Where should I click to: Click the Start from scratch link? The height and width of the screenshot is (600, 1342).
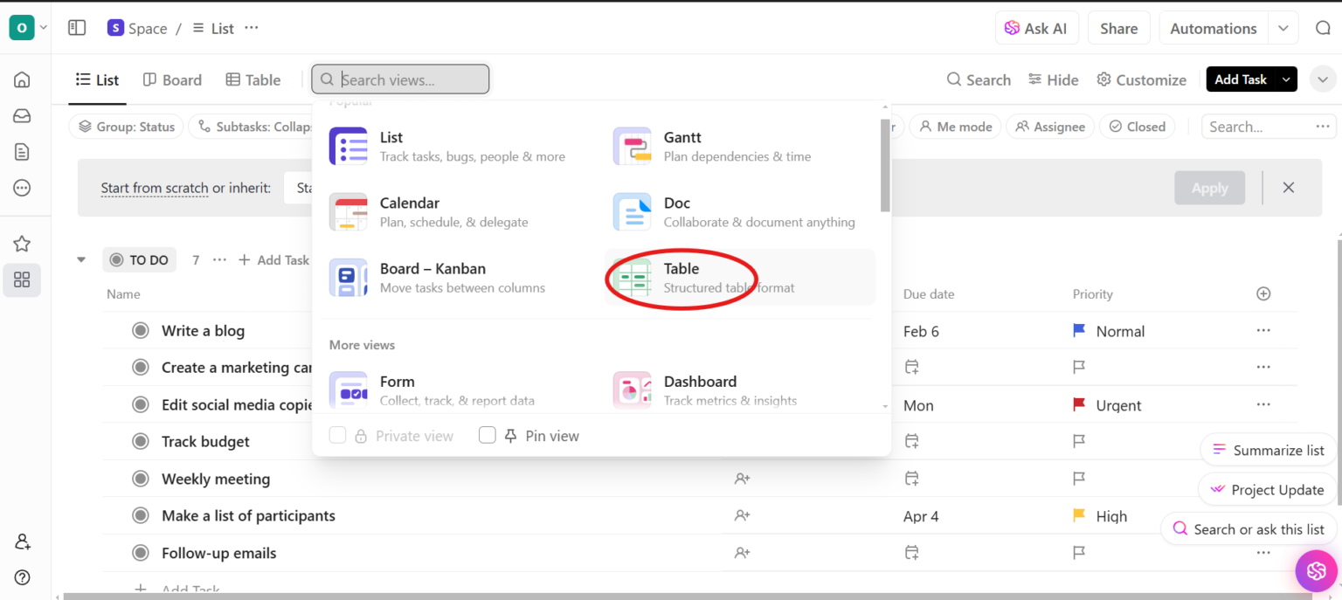(x=154, y=188)
